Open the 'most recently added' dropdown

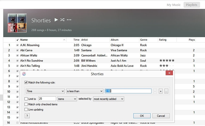click(x=108, y=99)
